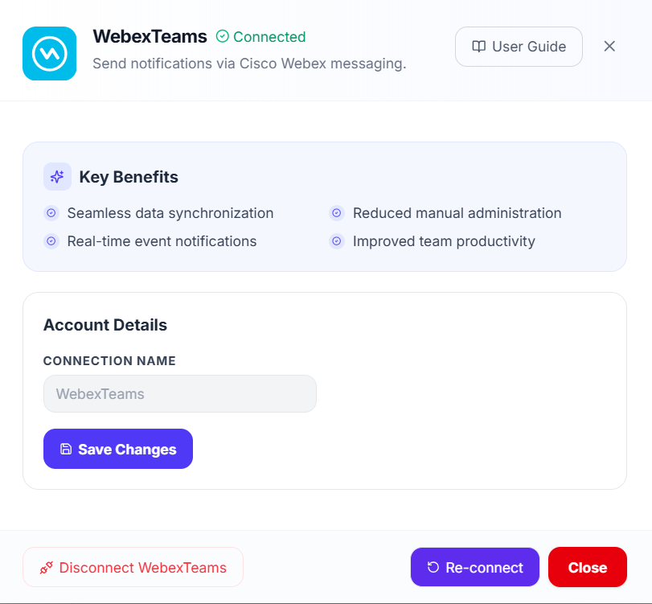Click 'Seamless data synchronization' text
This screenshot has height=604, width=652.
tap(170, 213)
